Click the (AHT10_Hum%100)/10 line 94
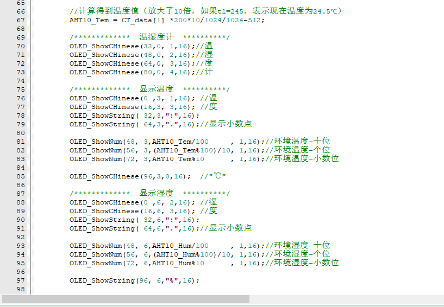The height and width of the screenshot is (307, 444). point(167,254)
